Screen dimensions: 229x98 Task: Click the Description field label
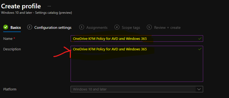click(x=12, y=49)
